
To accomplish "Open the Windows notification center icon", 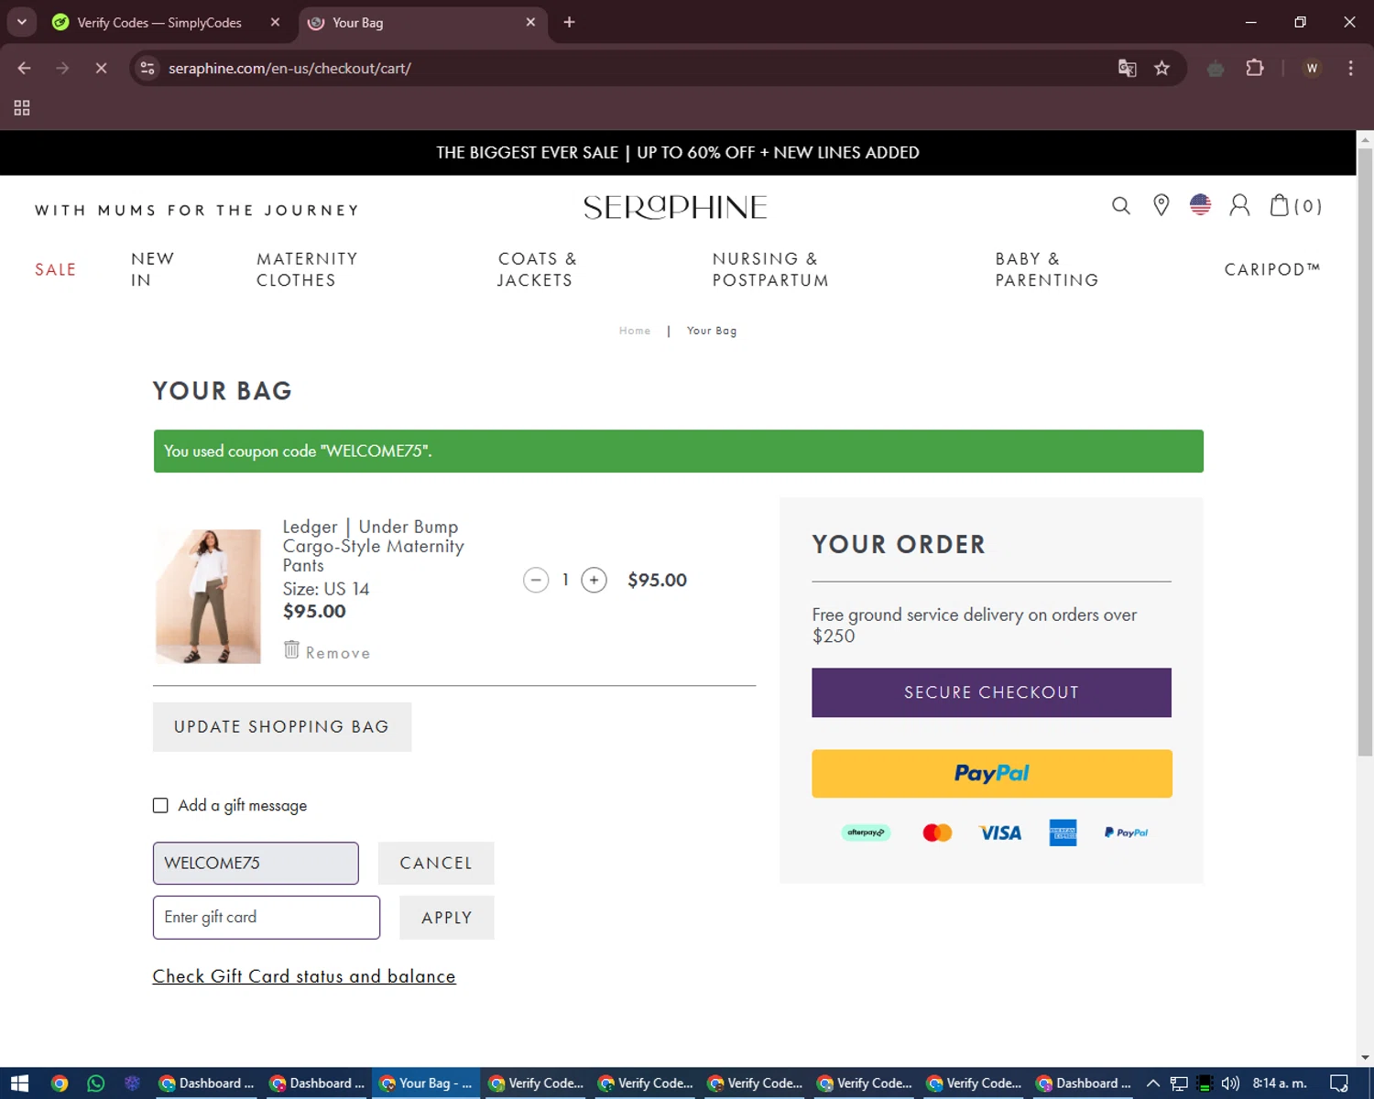I will click(1339, 1083).
